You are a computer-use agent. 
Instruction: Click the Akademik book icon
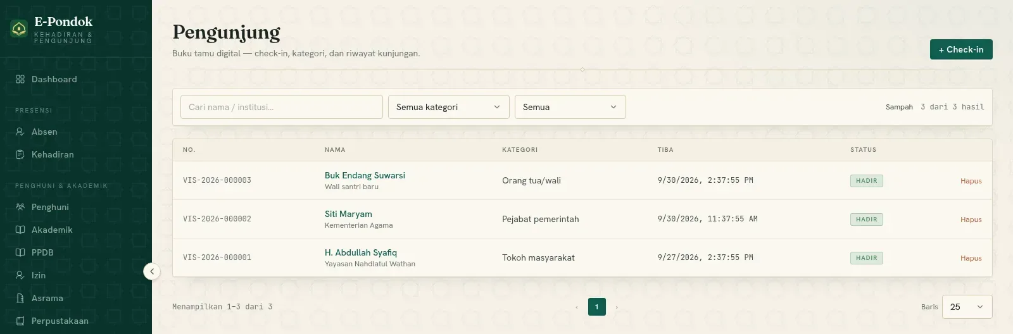click(20, 230)
